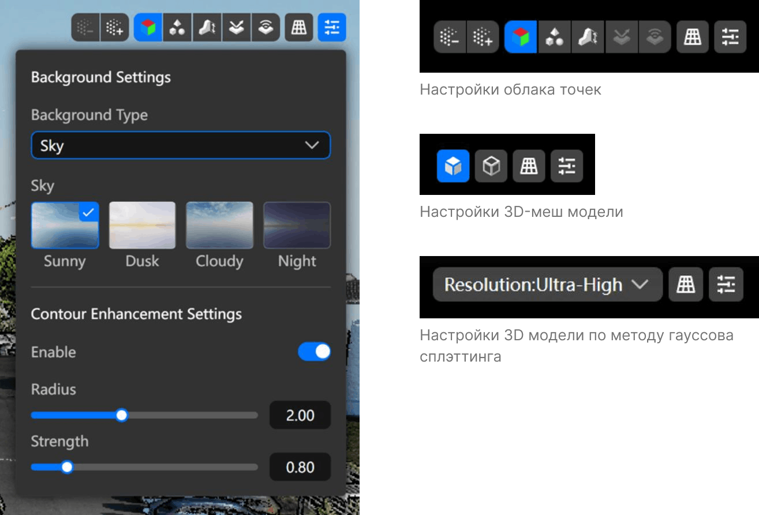This screenshot has width=759, height=515.
Task: Toggle grid icon next to Resolution dropdown
Action: pos(686,284)
